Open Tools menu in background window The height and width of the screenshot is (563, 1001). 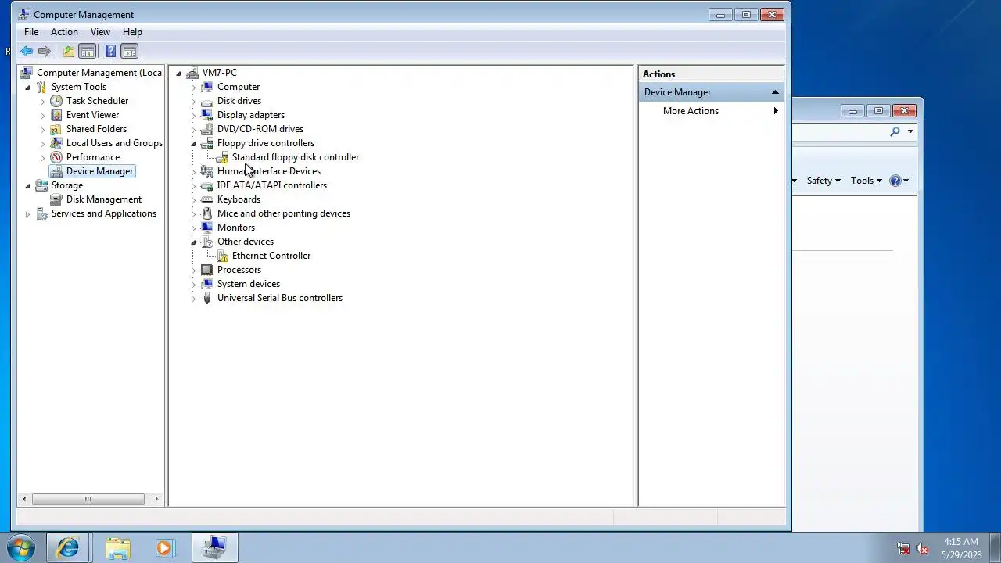tap(866, 181)
